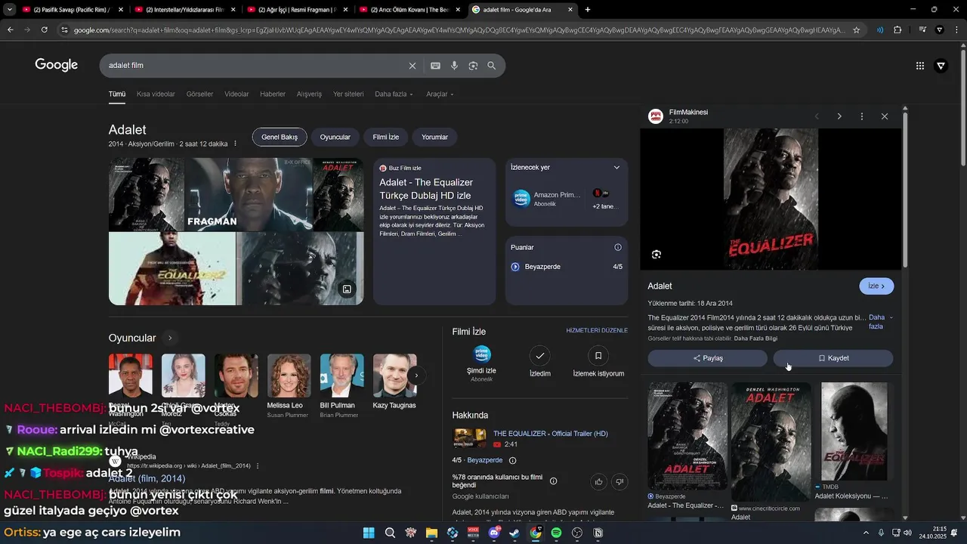Screen dimensions: 967x544
Task: Expand Oyuncular cast arrow
Action: pyautogui.click(x=170, y=338)
